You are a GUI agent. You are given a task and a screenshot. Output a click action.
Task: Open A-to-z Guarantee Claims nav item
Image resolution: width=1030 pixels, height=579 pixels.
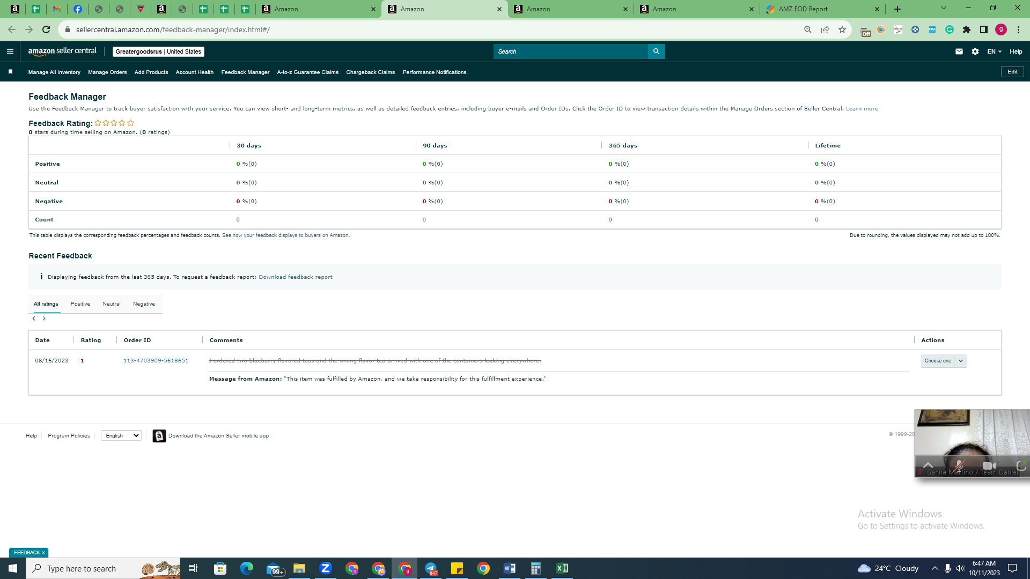click(308, 72)
